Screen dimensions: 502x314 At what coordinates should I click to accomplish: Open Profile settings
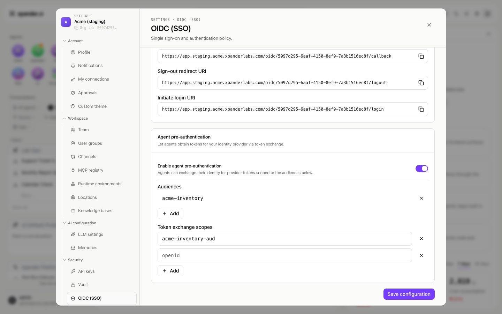click(x=102, y=52)
